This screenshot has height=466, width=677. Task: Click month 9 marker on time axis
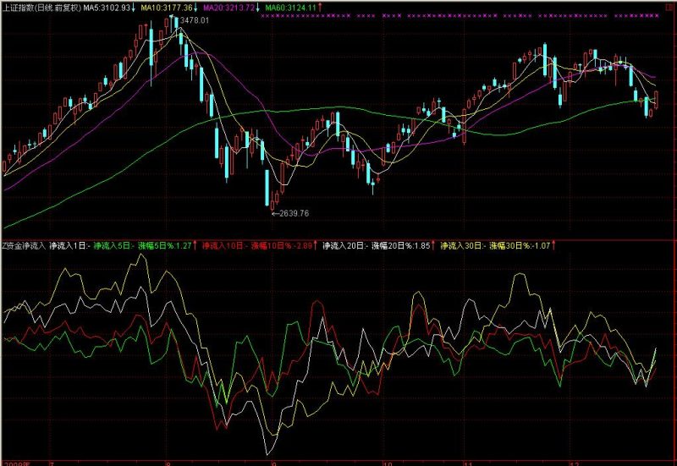[272, 463]
